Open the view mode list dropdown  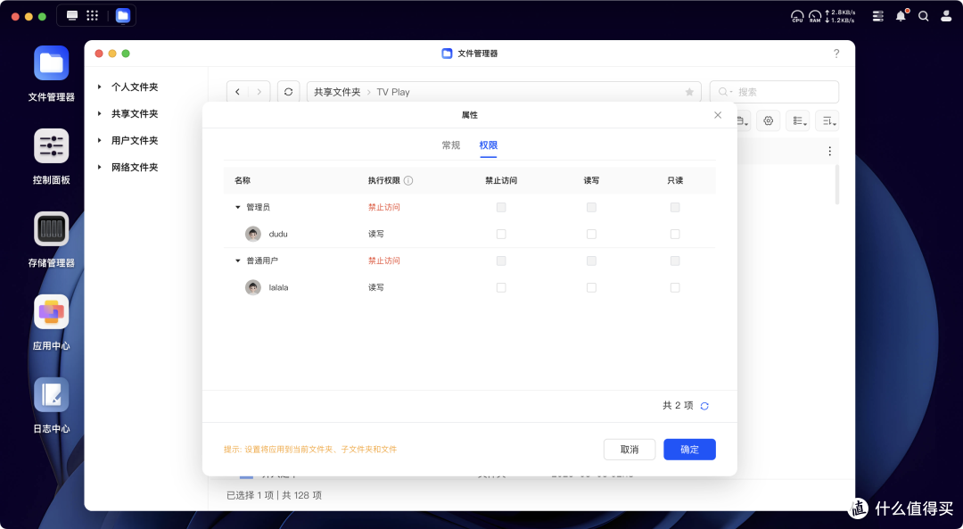click(x=797, y=120)
